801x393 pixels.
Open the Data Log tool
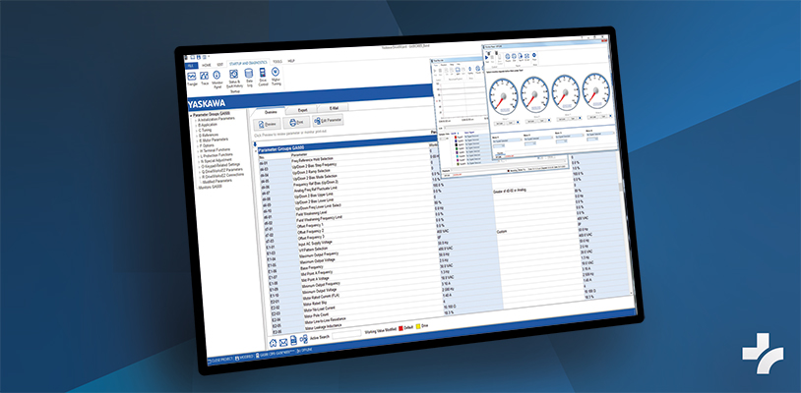(249, 77)
